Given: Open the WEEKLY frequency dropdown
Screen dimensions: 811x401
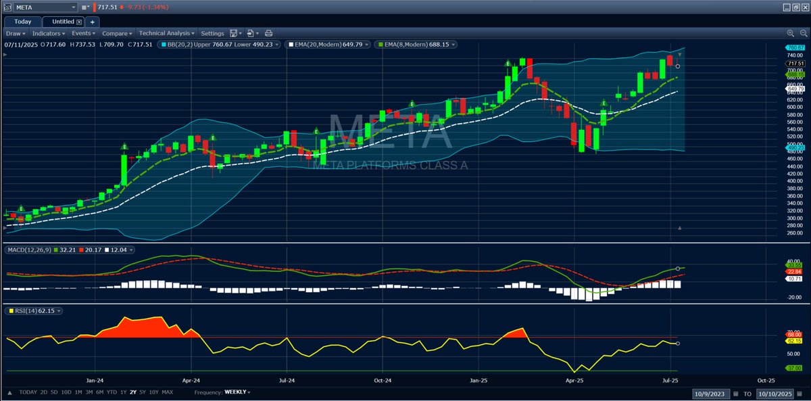Looking at the screenshot, I should tap(238, 392).
